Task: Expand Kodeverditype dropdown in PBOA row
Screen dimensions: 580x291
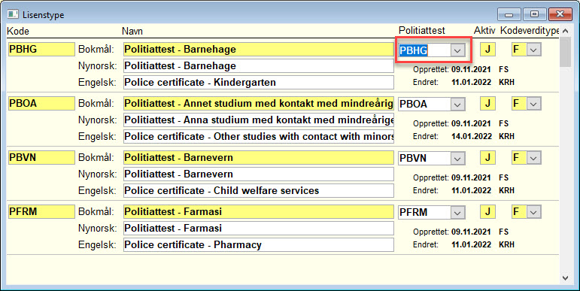Action: click(534, 104)
